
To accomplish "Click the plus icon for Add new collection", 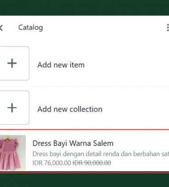I will (12, 108).
